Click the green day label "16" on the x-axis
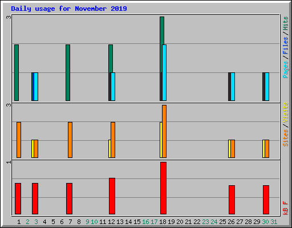The width and height of the screenshot is (292, 228). coord(145,222)
